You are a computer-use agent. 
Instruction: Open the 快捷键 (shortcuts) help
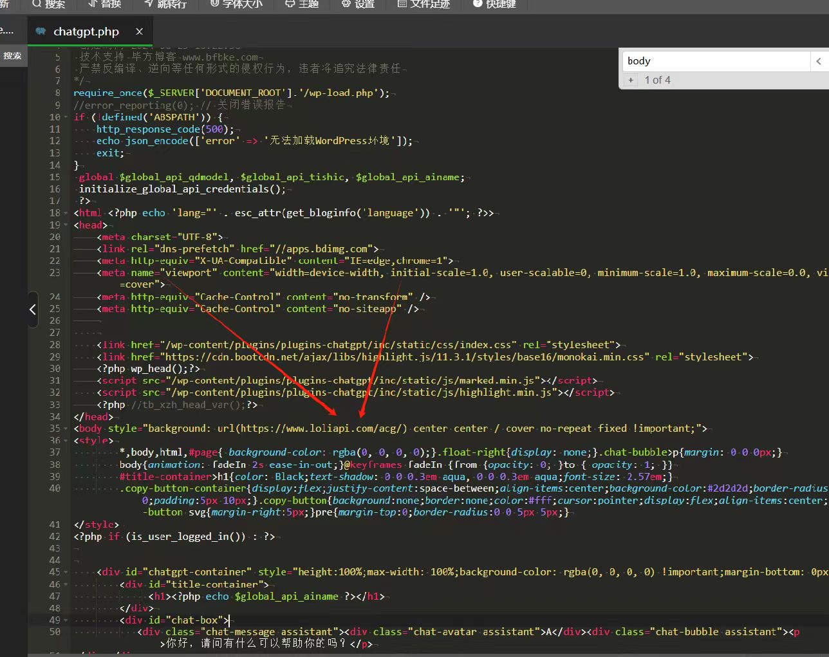click(494, 4)
